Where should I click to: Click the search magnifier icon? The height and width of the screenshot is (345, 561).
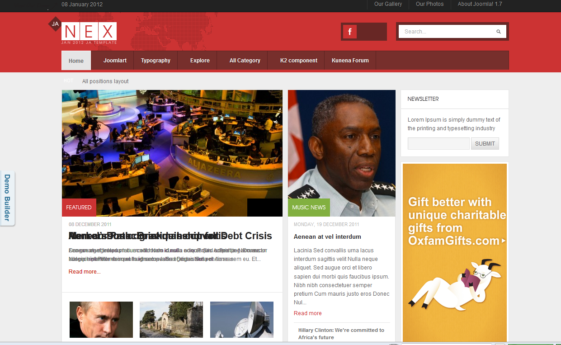499,32
